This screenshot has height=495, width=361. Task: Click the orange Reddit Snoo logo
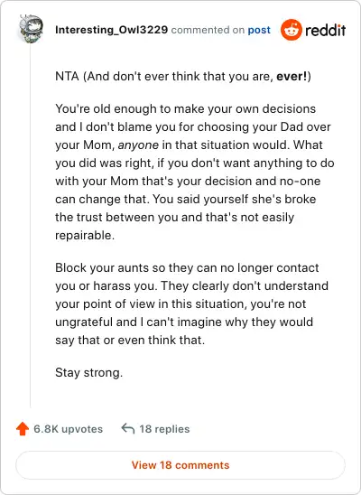point(291,30)
